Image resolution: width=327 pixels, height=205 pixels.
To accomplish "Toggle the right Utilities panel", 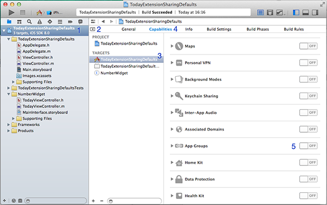I will pyautogui.click(x=315, y=13).
